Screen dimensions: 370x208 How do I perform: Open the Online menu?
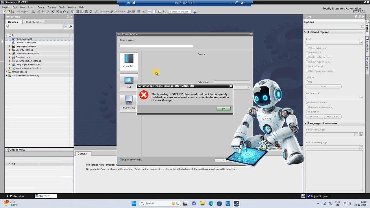(41, 7)
